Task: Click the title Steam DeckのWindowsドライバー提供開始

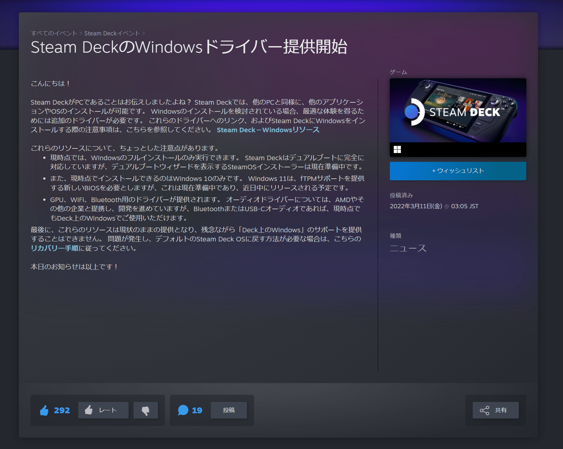Action: 189,47
